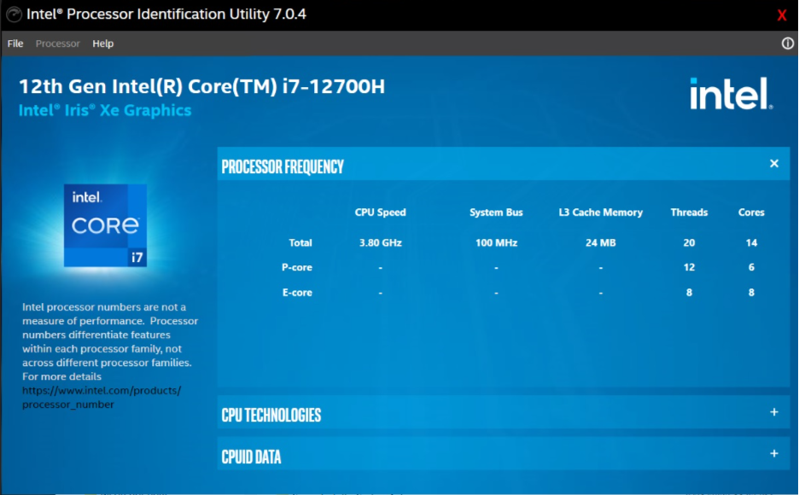
Task: Close the utility with the red X
Action: pyautogui.click(x=782, y=15)
